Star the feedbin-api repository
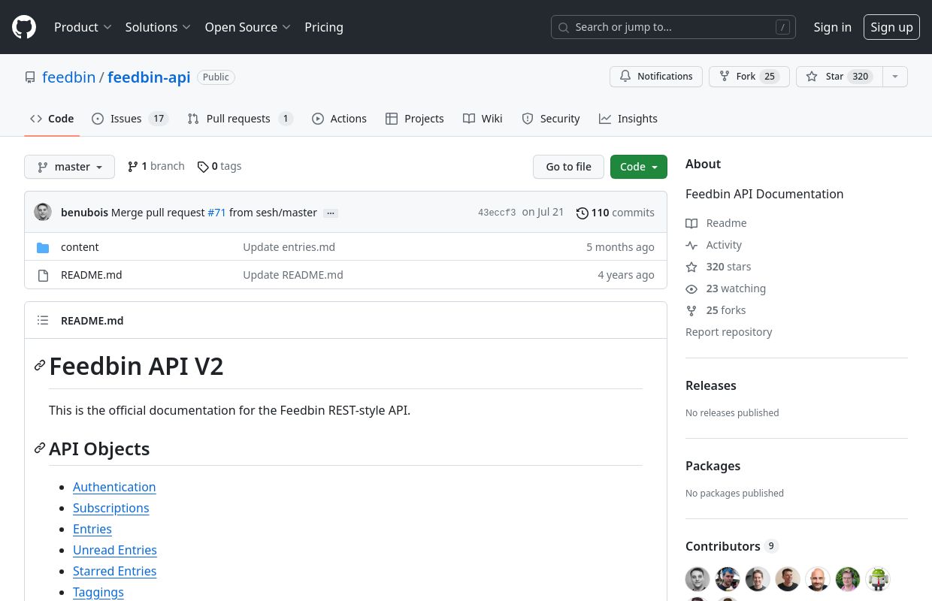This screenshot has width=932, height=601. tap(839, 77)
